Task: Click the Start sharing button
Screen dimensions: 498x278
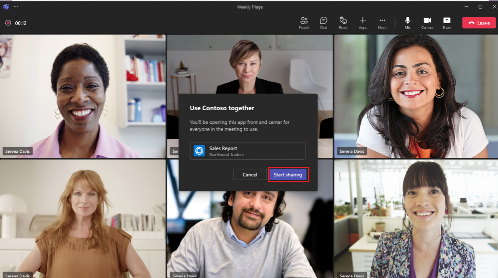Action: pos(288,175)
